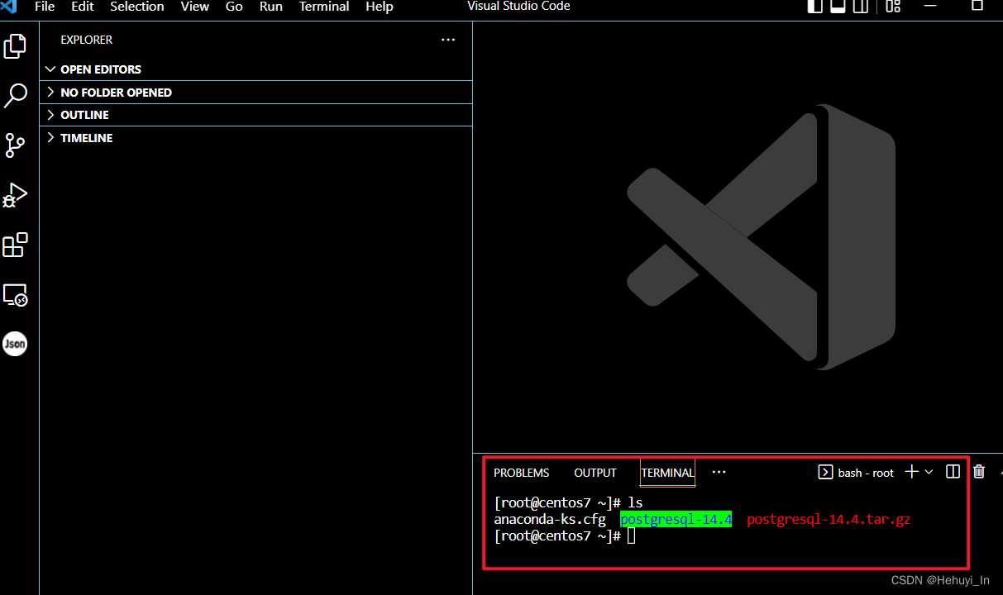Open the Explorer in the activity bar
Viewport: 1003px width, 595px height.
(x=15, y=46)
